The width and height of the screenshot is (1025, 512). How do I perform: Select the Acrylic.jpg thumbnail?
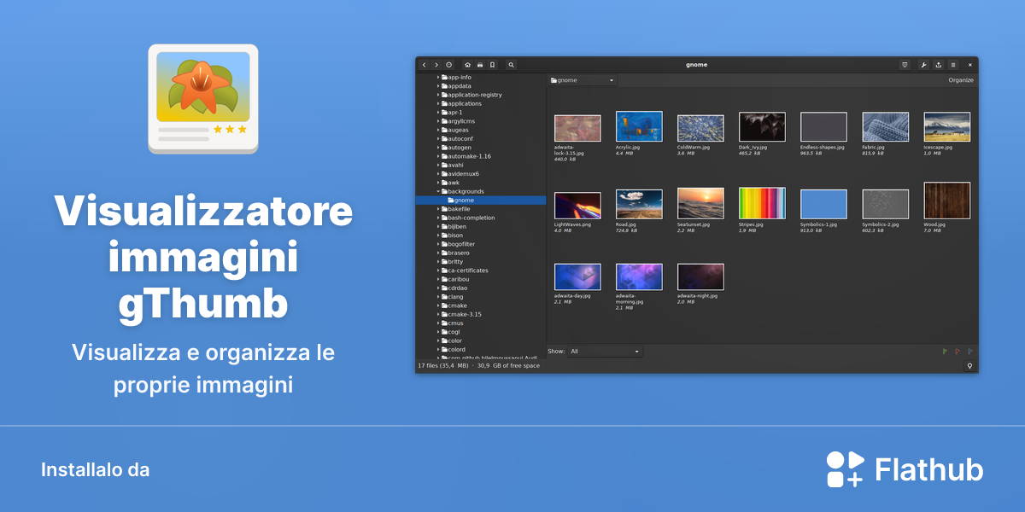[639, 126]
